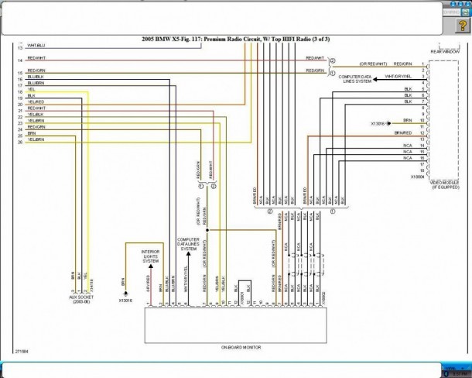This screenshot has width=472, height=378.
Task: Click the 'AUX SOCKET (2003-06)' label
Action: point(81,299)
